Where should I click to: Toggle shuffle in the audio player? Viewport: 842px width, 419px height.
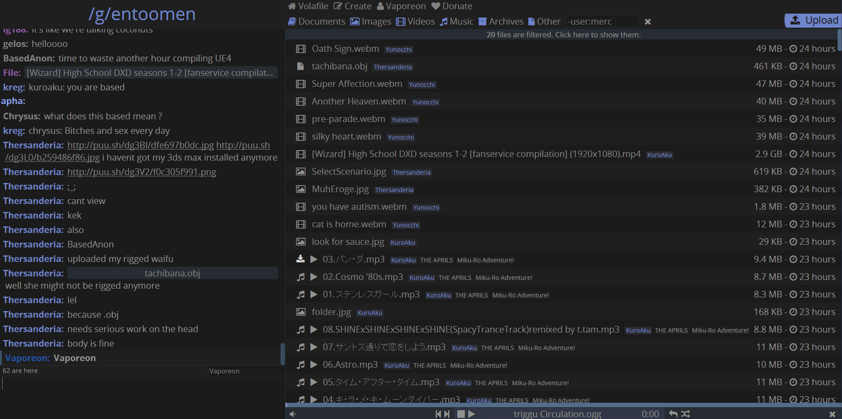pyautogui.click(x=686, y=414)
